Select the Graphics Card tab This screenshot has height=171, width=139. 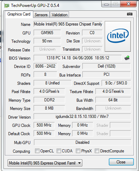(19, 14)
